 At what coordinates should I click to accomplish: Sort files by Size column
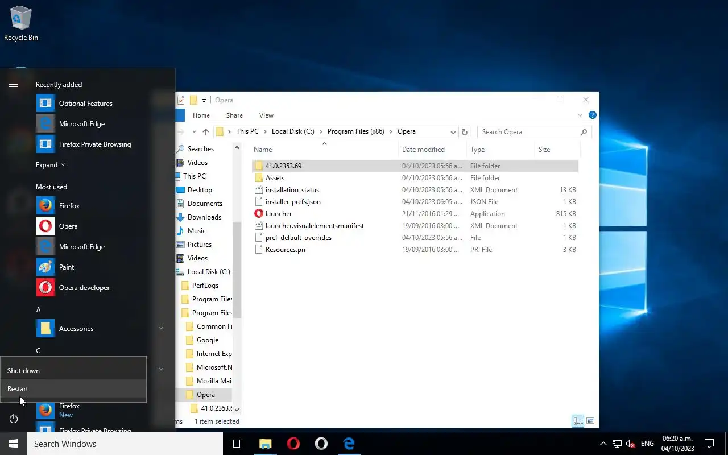(x=557, y=150)
